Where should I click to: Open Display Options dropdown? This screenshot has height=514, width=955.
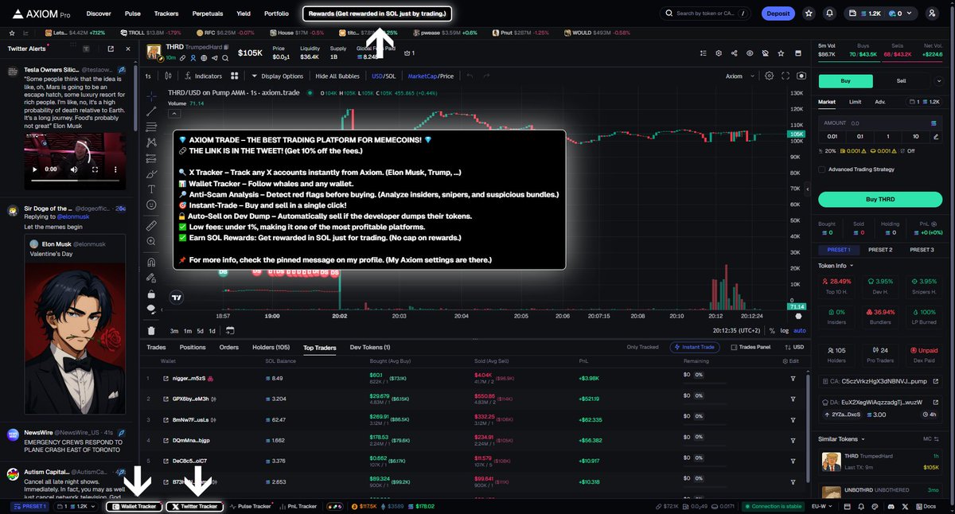pos(277,76)
